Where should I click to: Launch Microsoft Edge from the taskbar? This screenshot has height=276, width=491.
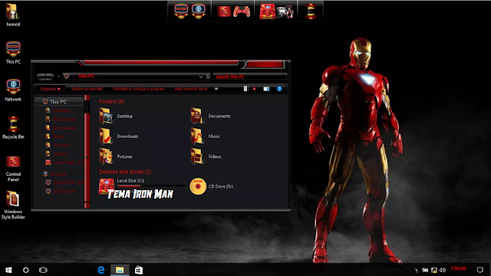pyautogui.click(x=101, y=270)
